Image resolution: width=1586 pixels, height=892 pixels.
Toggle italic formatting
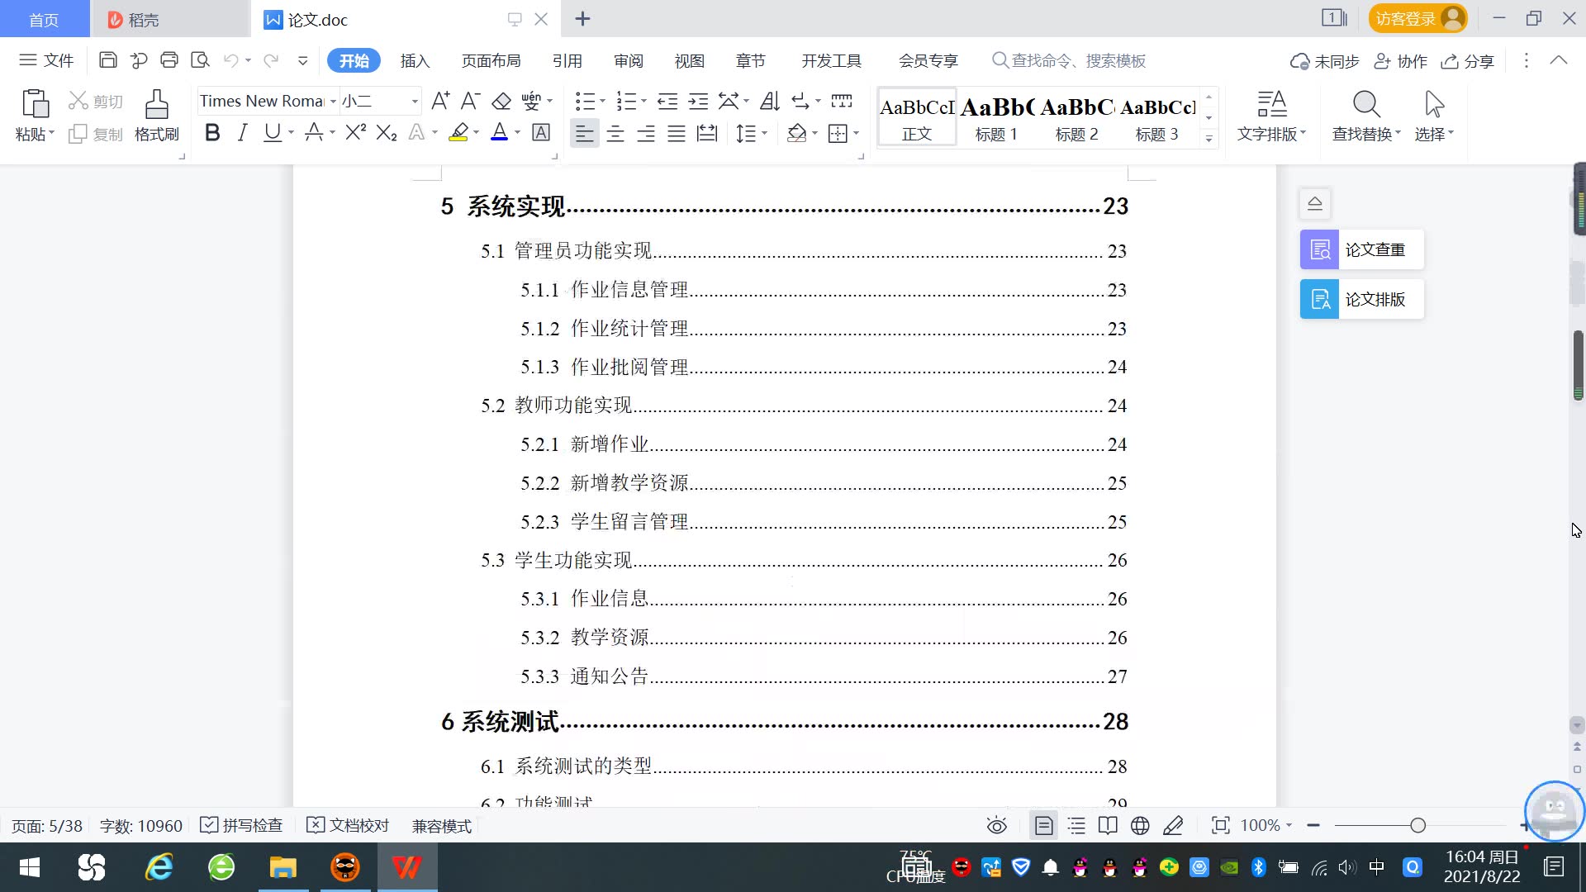pyautogui.click(x=242, y=133)
